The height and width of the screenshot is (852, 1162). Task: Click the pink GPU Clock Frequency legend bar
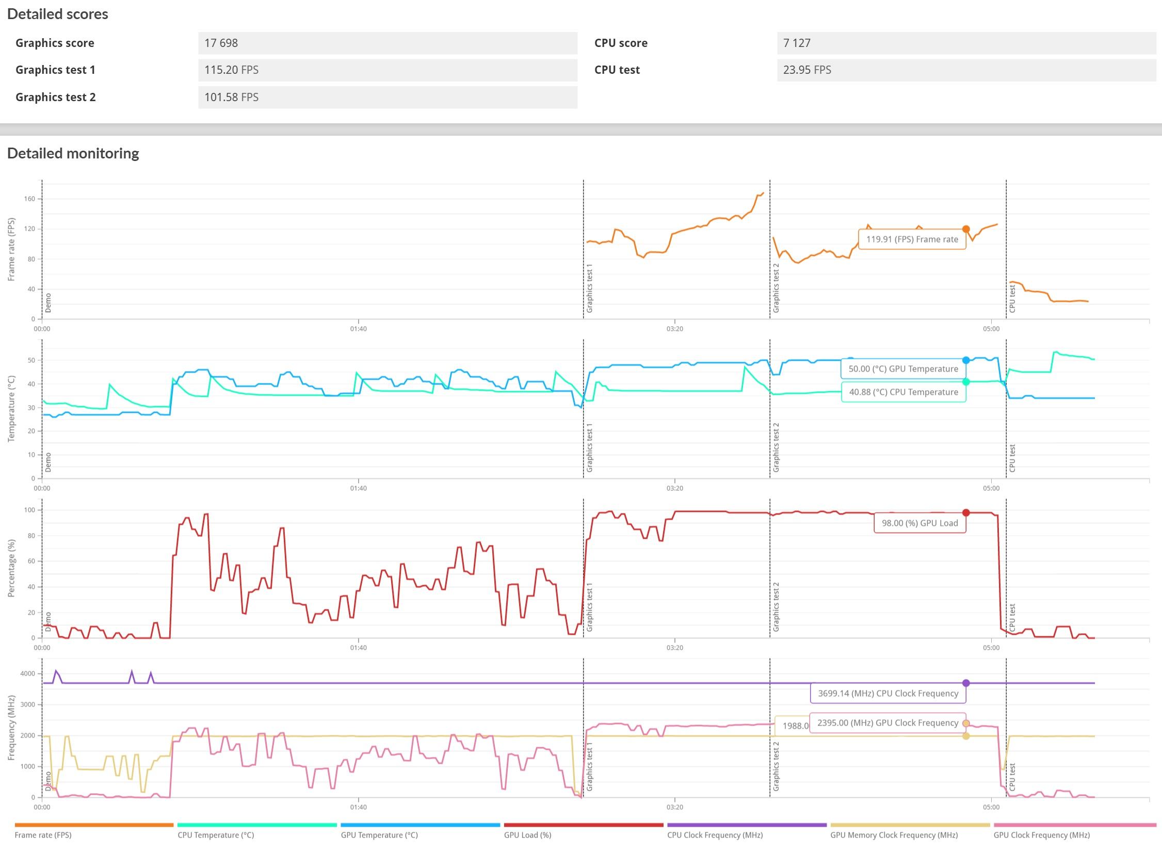tap(1074, 825)
